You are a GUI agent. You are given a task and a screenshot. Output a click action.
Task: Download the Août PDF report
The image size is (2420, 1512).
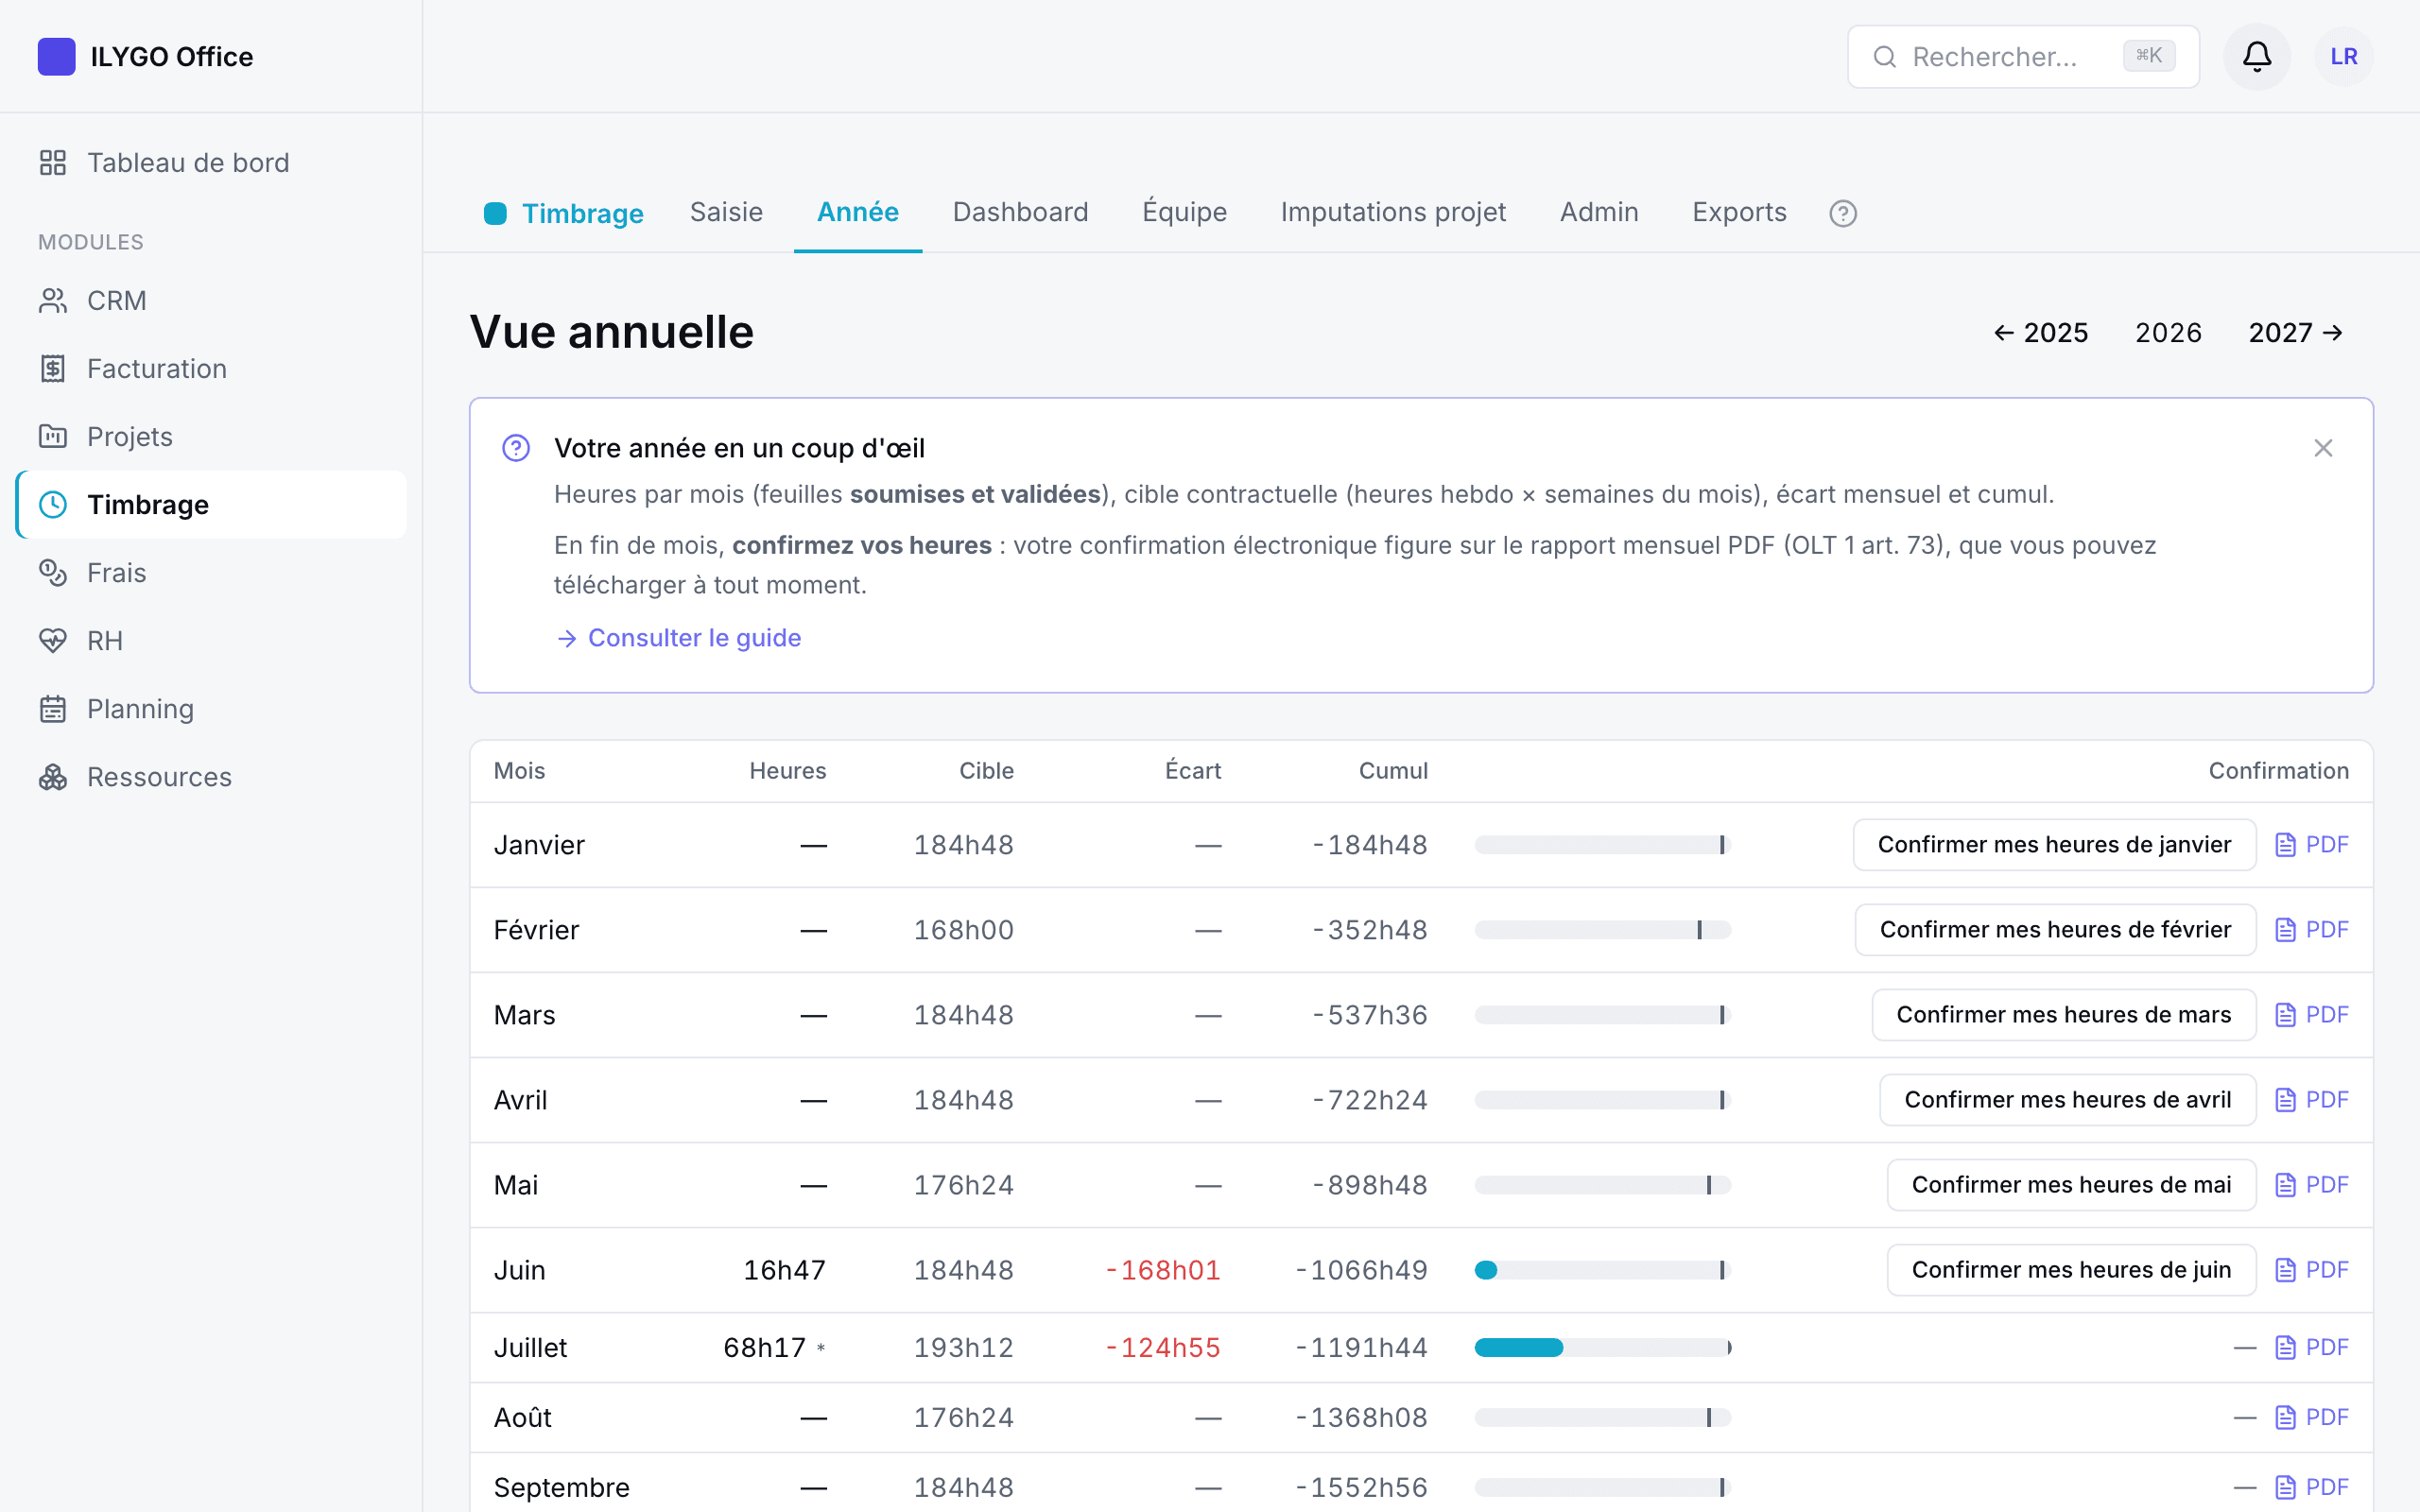(x=2311, y=1418)
